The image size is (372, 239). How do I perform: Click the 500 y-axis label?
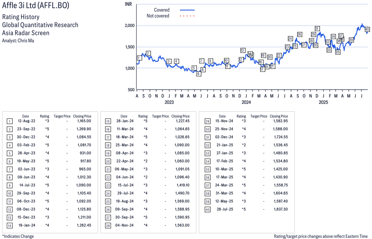point(131,90)
